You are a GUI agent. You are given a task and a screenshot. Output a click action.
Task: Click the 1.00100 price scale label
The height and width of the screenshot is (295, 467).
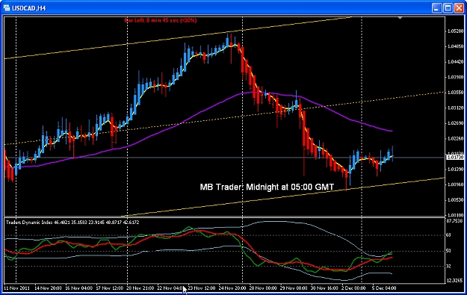(x=456, y=214)
